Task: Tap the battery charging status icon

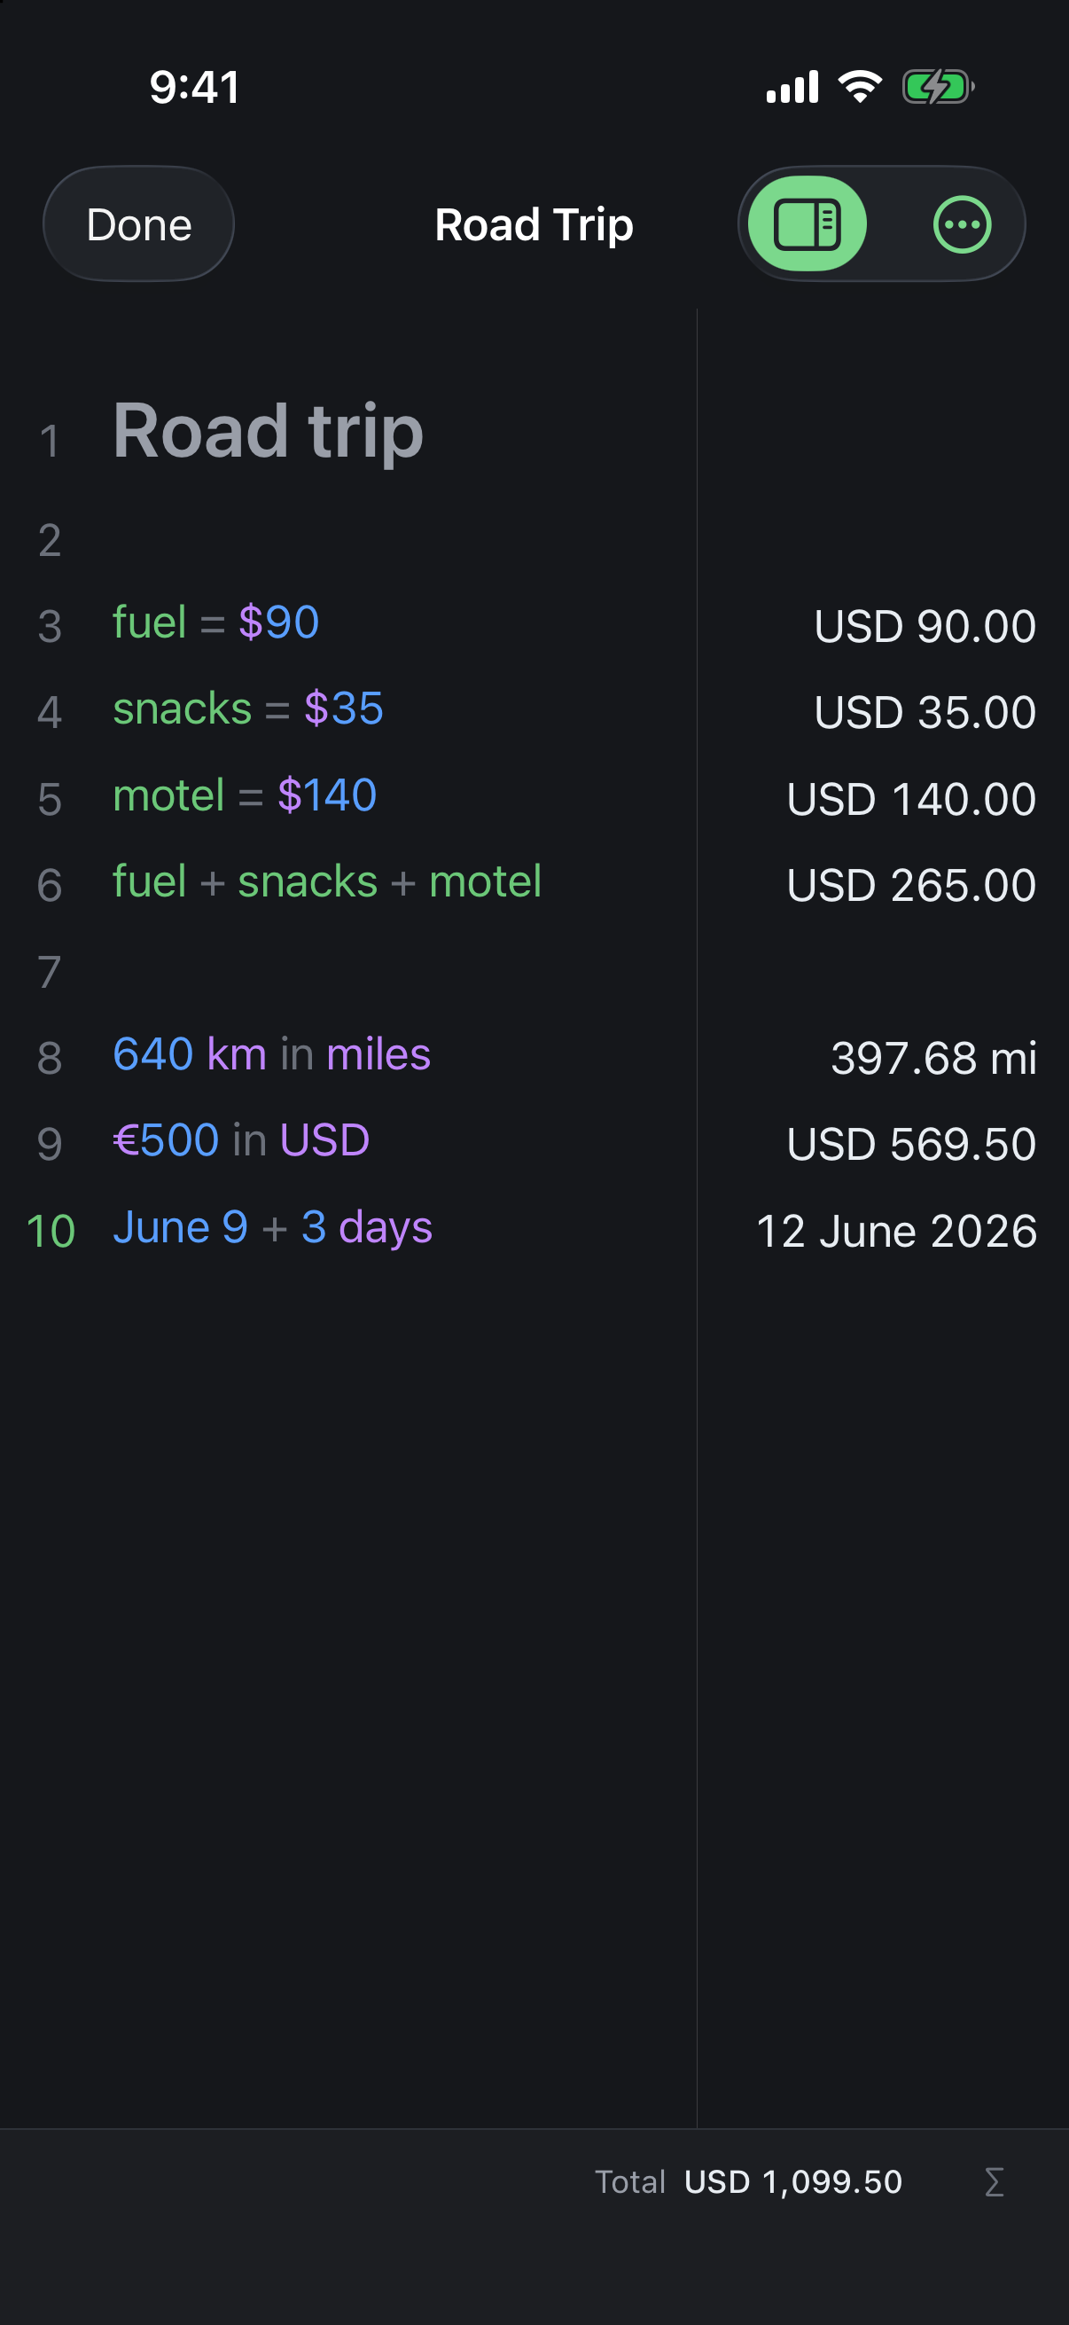Action: 938,88
